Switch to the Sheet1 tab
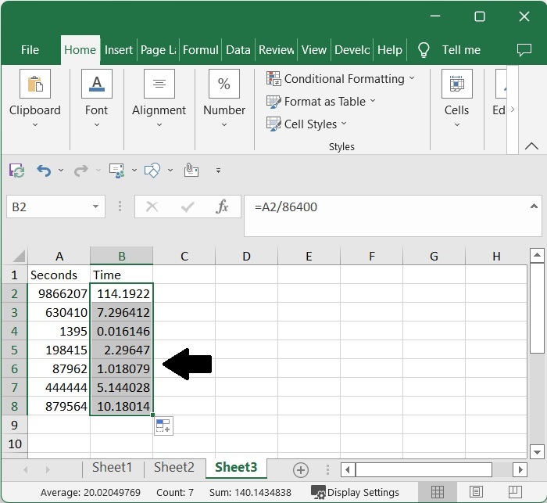 coord(113,468)
